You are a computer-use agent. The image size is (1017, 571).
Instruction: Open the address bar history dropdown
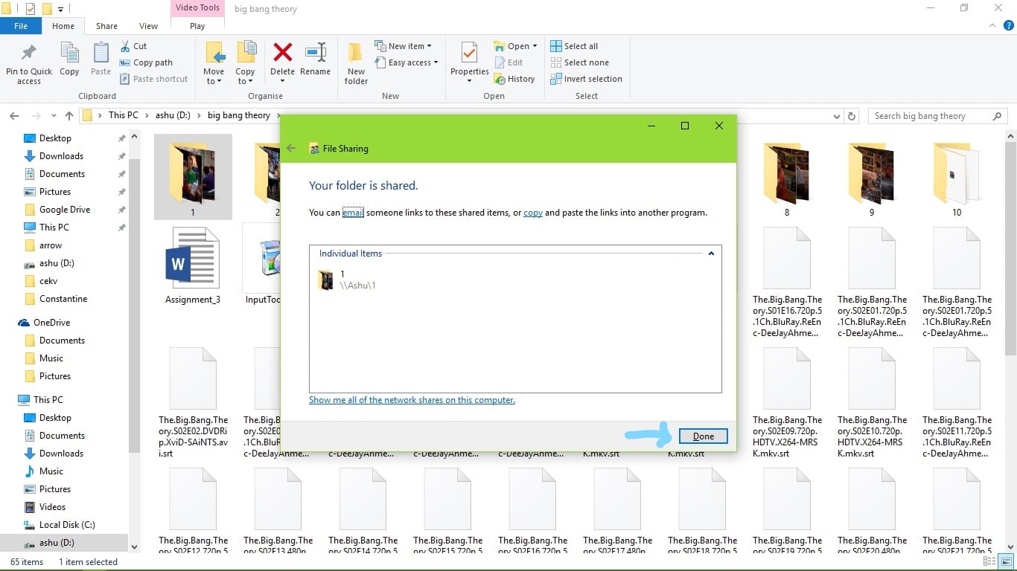coord(837,116)
